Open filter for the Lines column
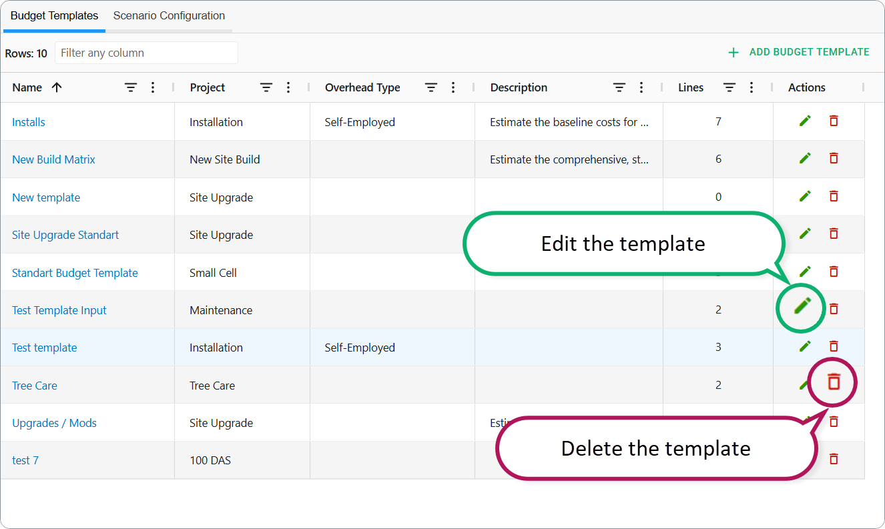The width and height of the screenshot is (885, 529). (x=729, y=87)
